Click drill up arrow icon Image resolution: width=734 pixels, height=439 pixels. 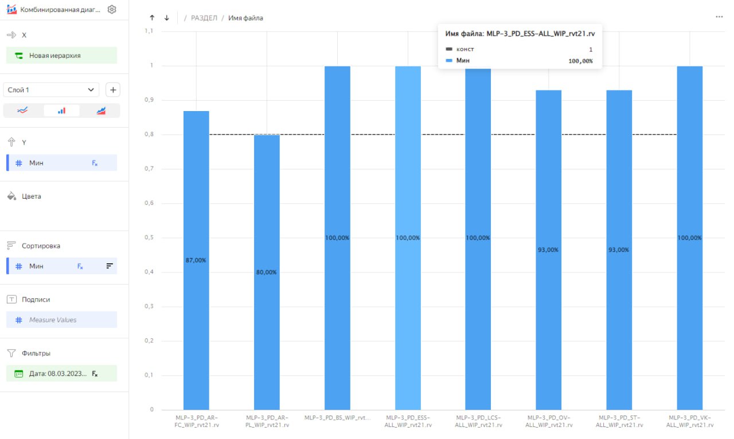(152, 18)
